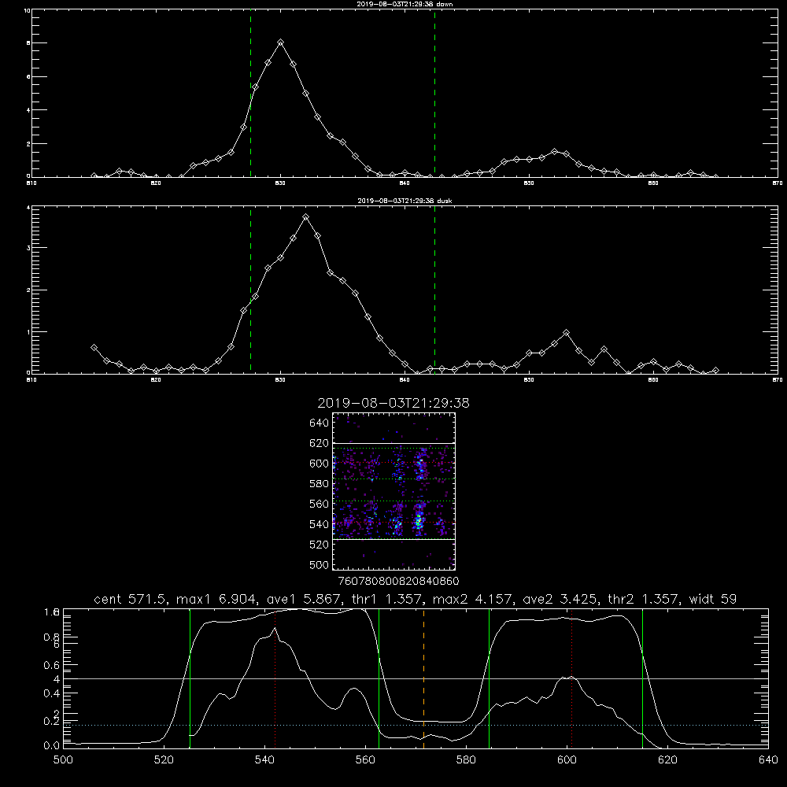This screenshot has height=787, width=787.
Task: Click the solid green line near 615 in bottom plot
Action: coord(642,678)
